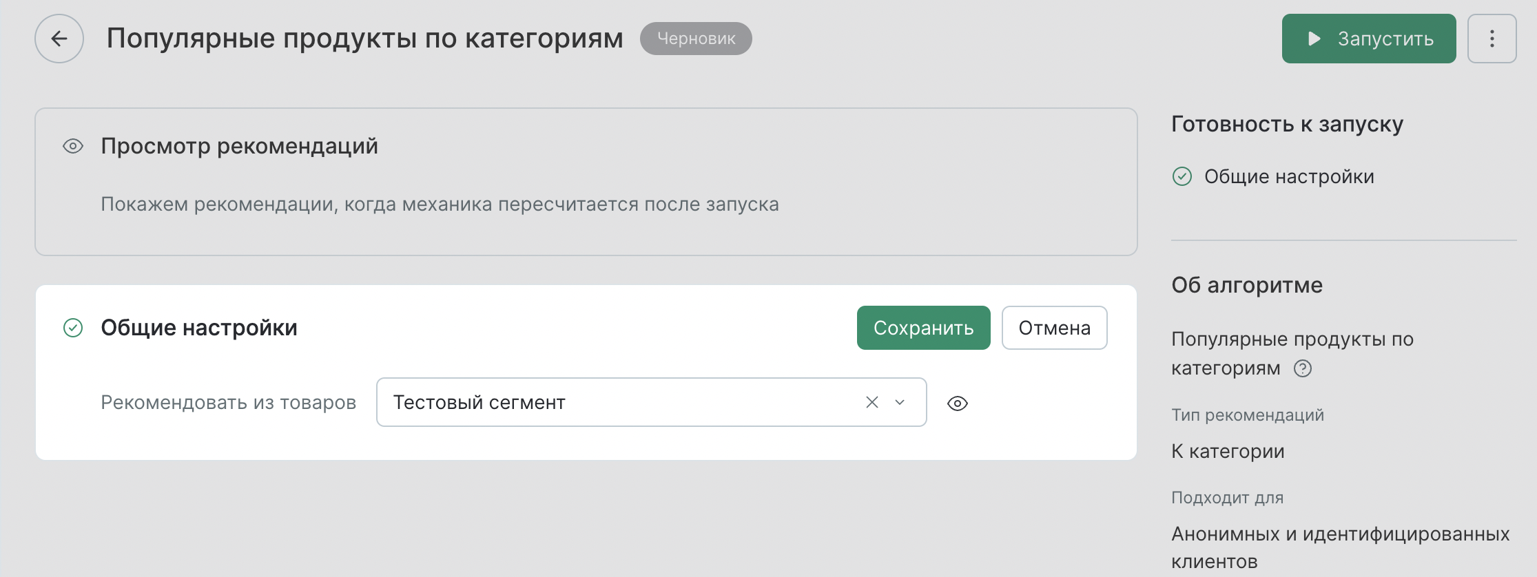Click the Просмотр рекомендаций heading
The width and height of the screenshot is (1537, 577).
240,146
